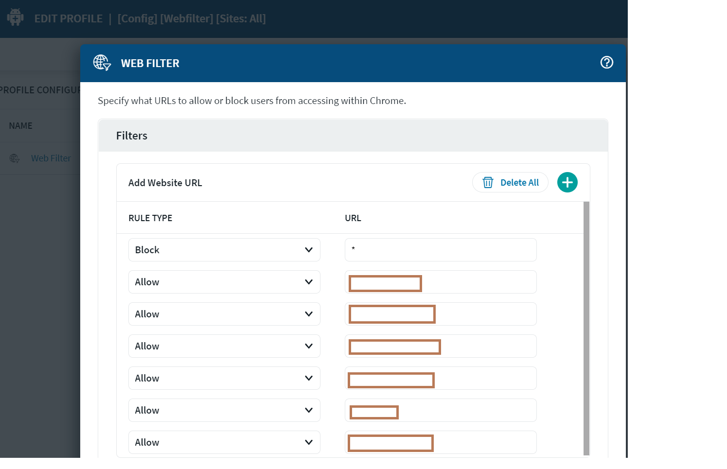Screen dimensions: 727x469
Task: Click the globe filter icon beside WEB FILTER title
Action: (x=102, y=63)
